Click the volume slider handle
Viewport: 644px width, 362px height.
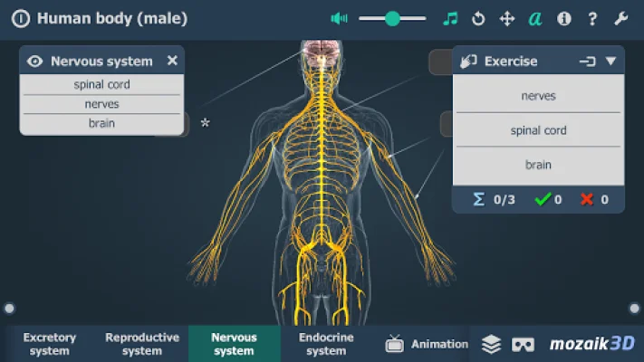click(x=392, y=18)
